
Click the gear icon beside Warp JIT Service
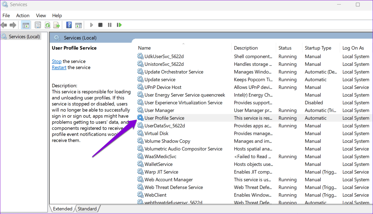click(x=140, y=172)
